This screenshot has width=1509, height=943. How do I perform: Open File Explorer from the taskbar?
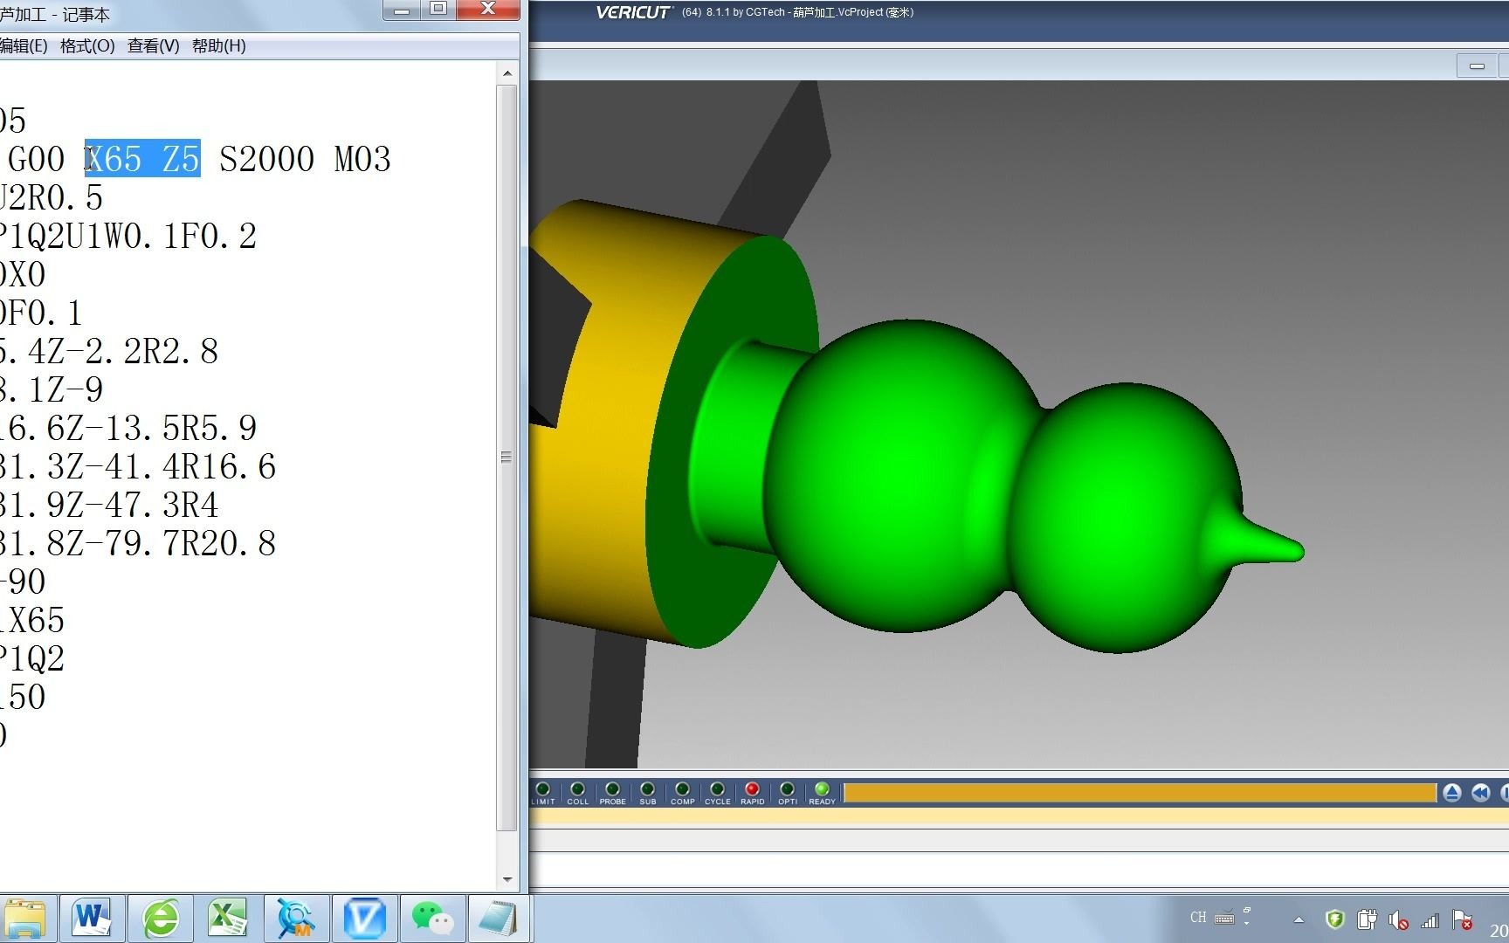[x=25, y=919]
